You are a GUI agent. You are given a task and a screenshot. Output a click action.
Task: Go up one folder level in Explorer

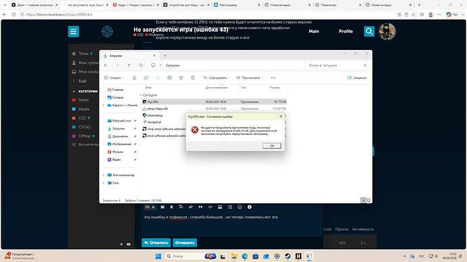point(129,65)
